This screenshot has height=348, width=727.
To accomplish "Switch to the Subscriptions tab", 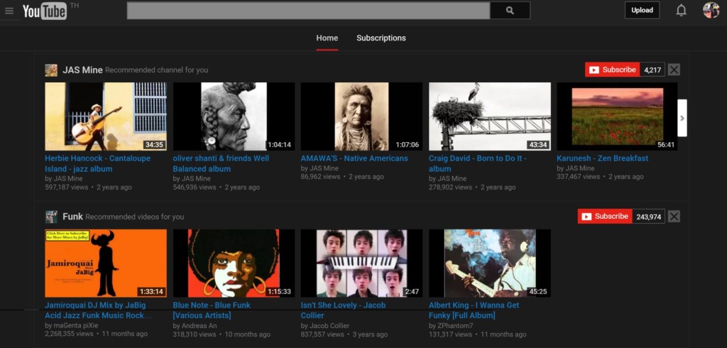I will coord(381,38).
